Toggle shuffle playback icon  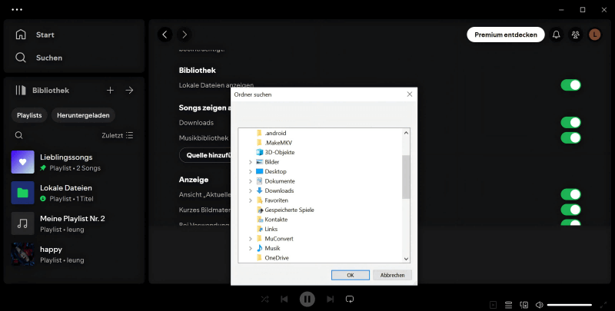point(265,299)
